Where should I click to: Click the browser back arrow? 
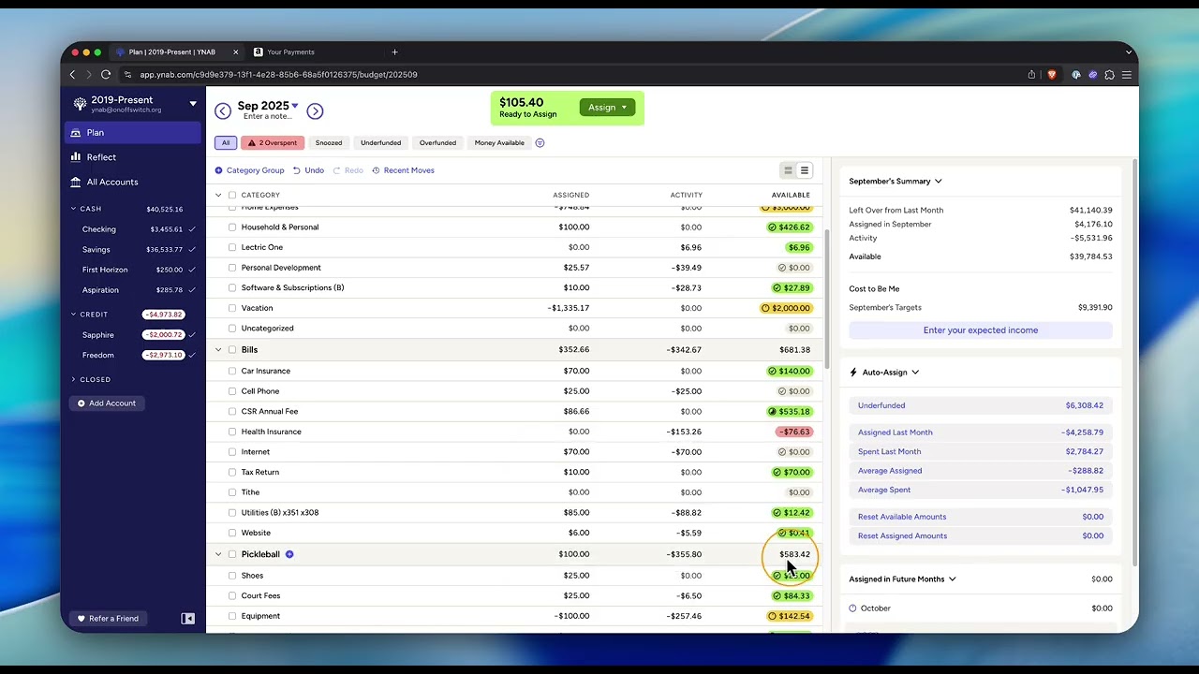pyautogui.click(x=72, y=75)
